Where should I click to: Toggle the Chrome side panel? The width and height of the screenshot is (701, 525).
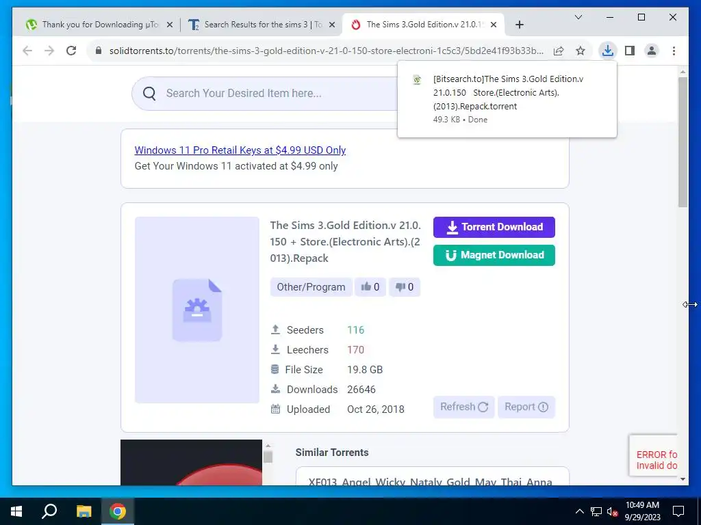tap(630, 51)
